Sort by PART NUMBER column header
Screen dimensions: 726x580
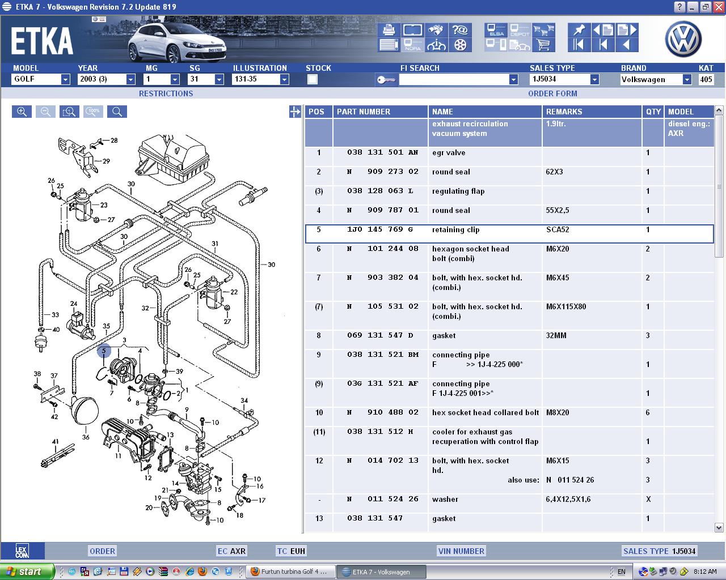click(380, 112)
